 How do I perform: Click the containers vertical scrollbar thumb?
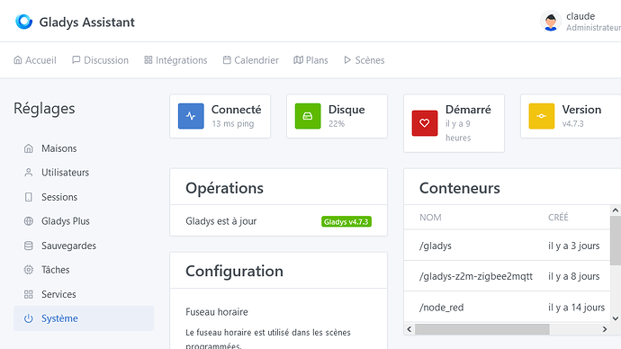point(615,240)
